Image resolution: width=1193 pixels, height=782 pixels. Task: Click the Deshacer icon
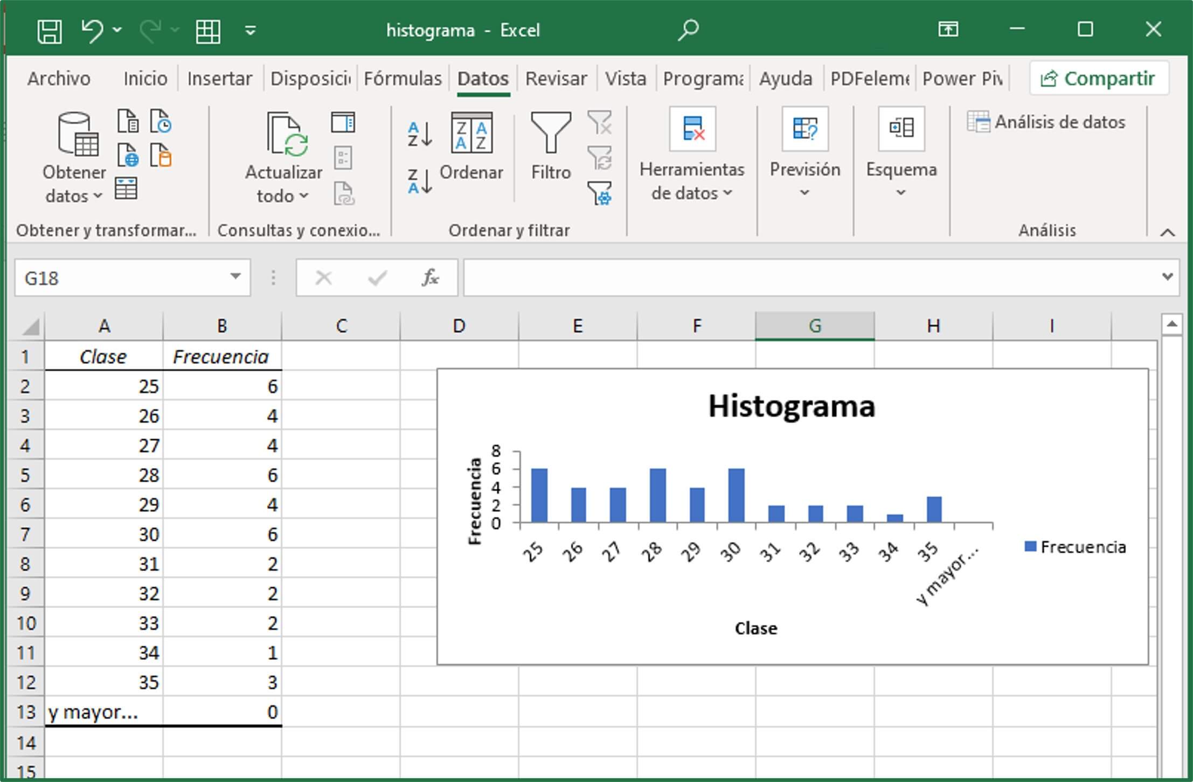point(92,31)
